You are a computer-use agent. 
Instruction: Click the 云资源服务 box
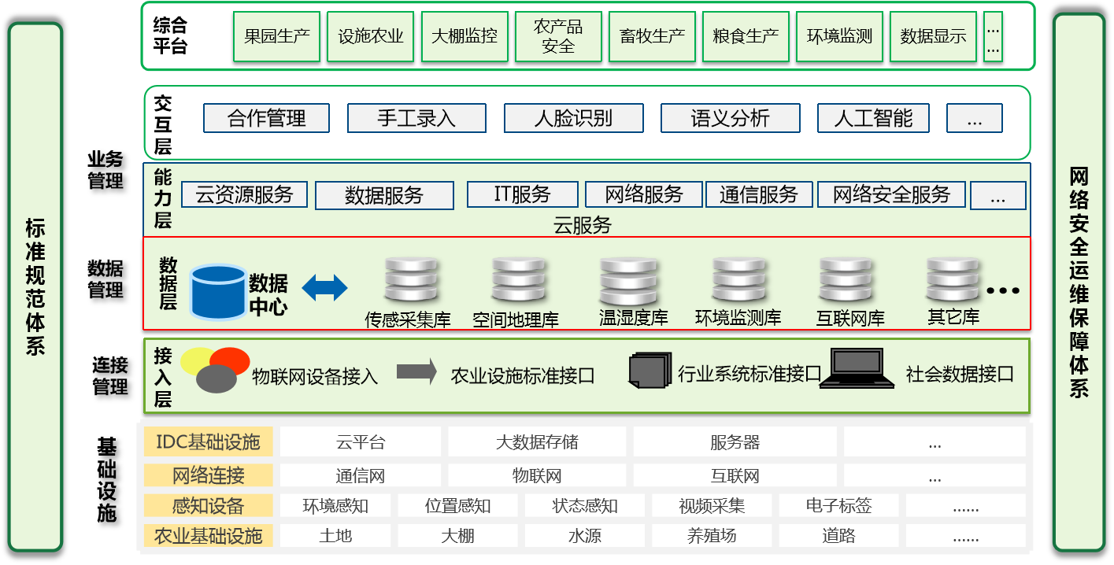[x=244, y=194]
